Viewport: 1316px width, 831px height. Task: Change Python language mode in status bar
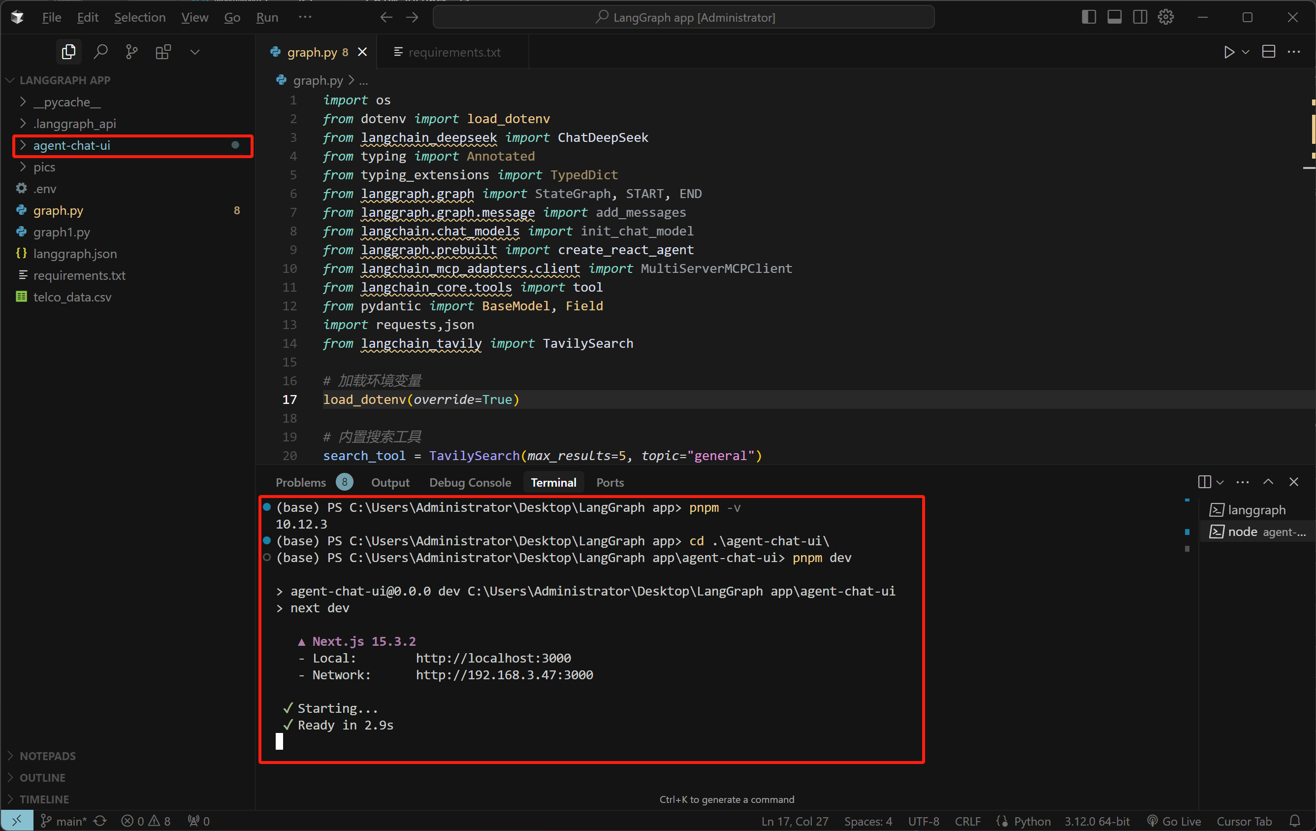pos(1032,821)
